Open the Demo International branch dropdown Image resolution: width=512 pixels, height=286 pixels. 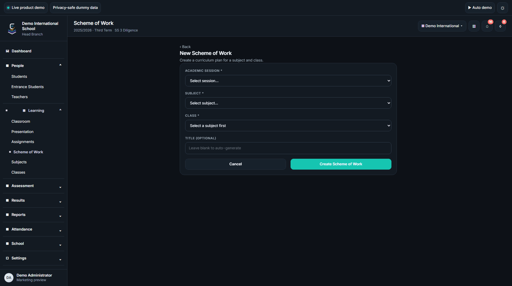point(442,26)
